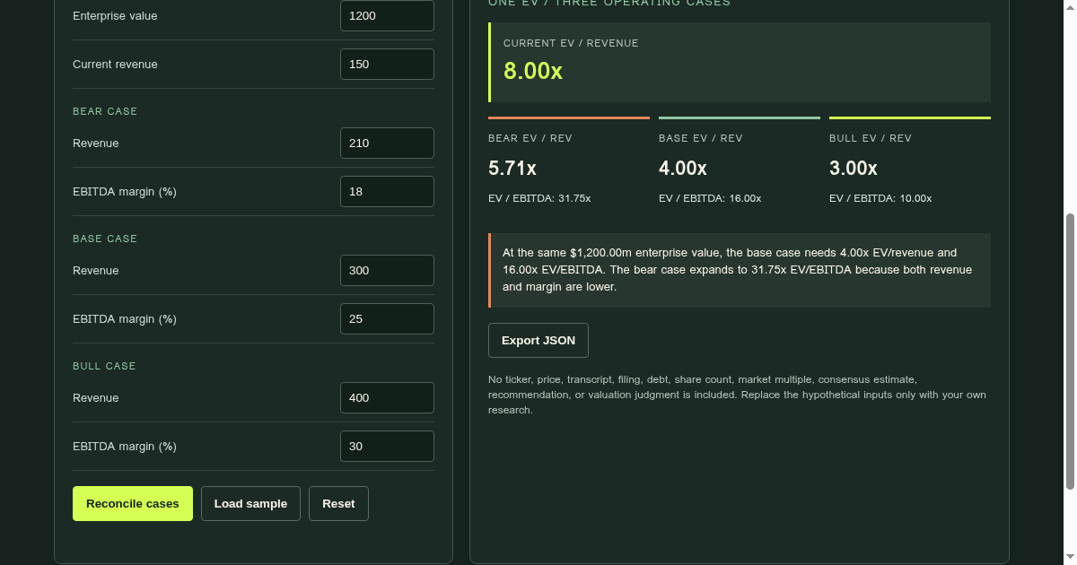Load sample data with Load sample button
The image size is (1077, 565).
(x=250, y=504)
